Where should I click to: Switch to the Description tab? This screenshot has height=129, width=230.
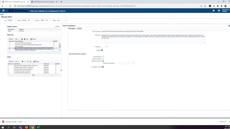(72, 29)
